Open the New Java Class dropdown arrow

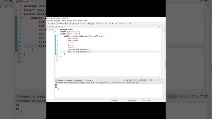76,23
